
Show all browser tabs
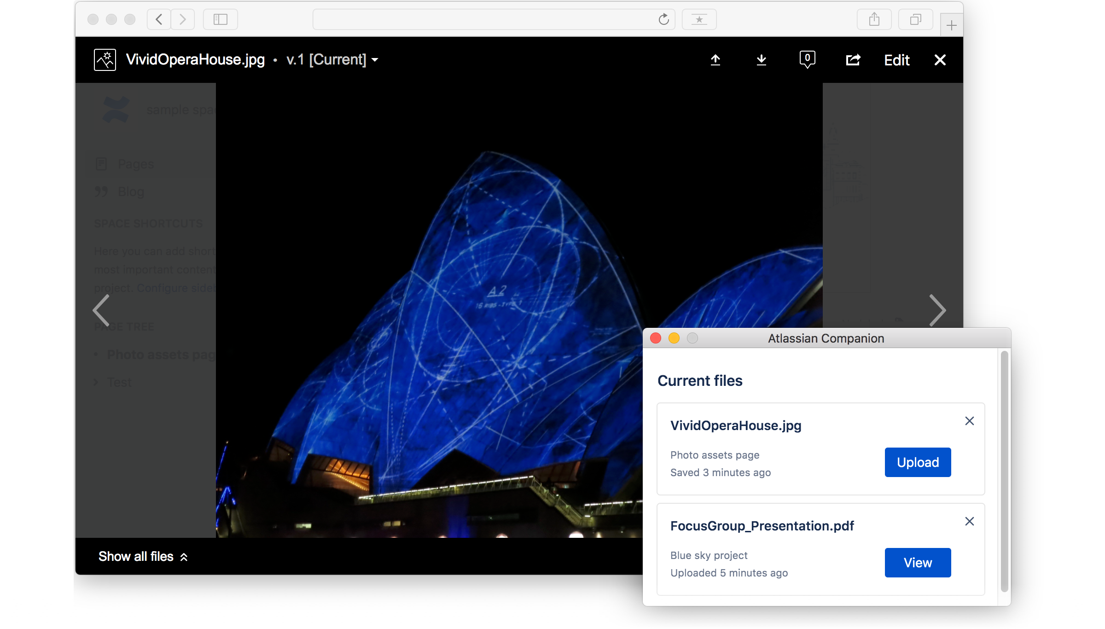915,19
